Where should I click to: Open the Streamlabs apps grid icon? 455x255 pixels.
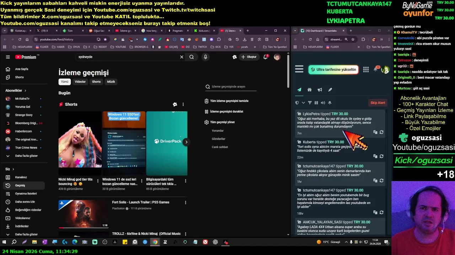[366, 69]
